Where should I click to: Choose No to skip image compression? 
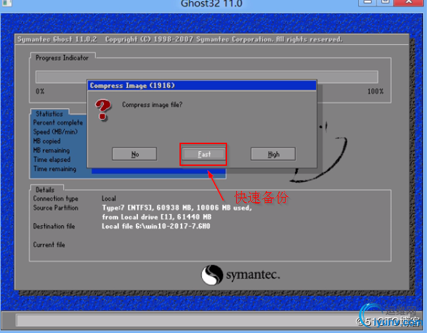[x=135, y=154]
